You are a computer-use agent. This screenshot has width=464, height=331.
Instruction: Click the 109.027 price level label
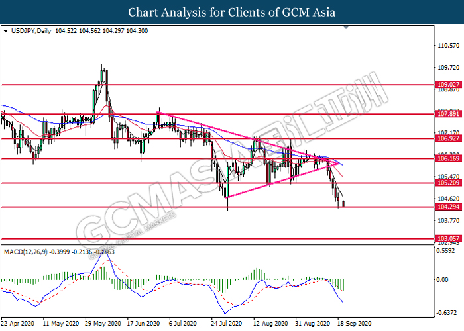448,85
